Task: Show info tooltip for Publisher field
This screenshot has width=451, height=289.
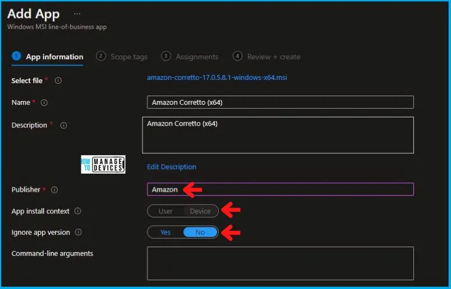Action: tap(54, 190)
